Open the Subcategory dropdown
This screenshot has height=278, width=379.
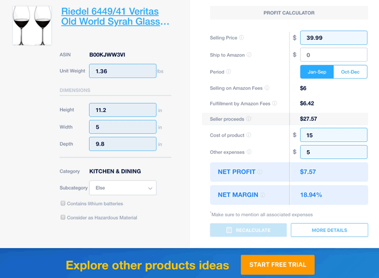[x=123, y=188]
